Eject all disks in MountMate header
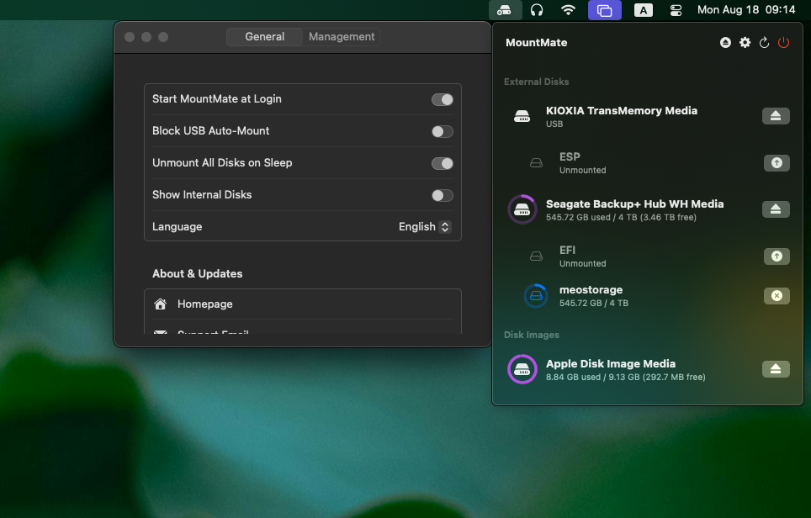 [x=725, y=42]
